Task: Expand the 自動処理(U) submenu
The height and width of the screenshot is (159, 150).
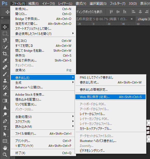Action: (x=43, y=117)
